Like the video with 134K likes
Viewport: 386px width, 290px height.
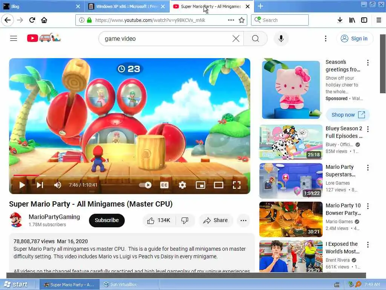(159, 220)
